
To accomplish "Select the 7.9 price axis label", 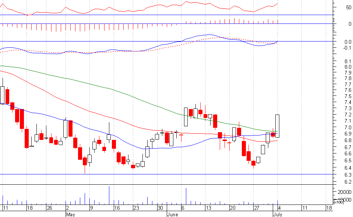I will [x=348, y=73].
